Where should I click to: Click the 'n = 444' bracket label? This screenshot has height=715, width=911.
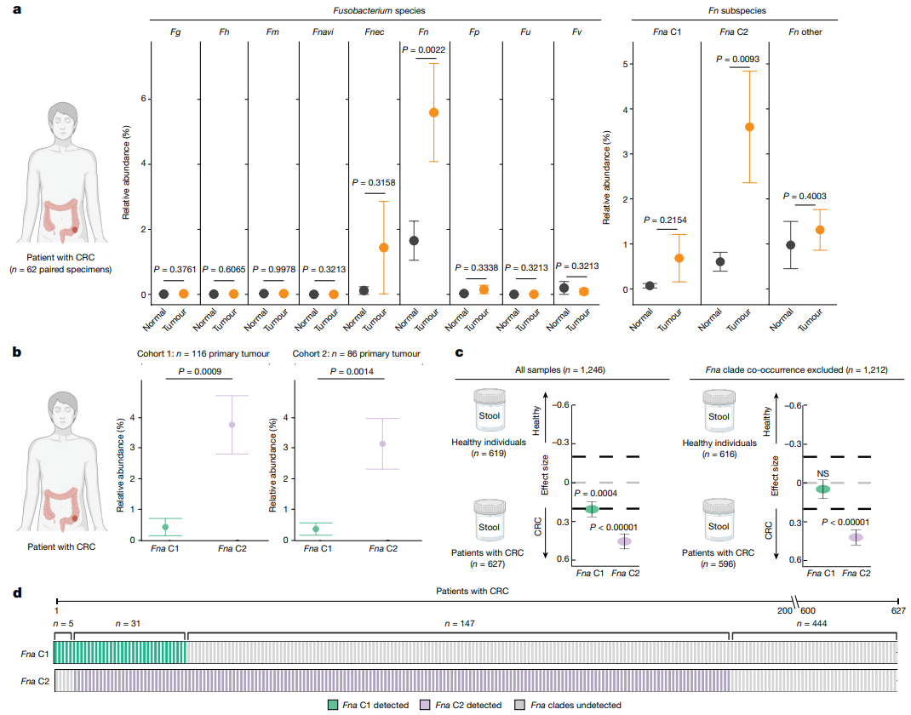pos(811,624)
